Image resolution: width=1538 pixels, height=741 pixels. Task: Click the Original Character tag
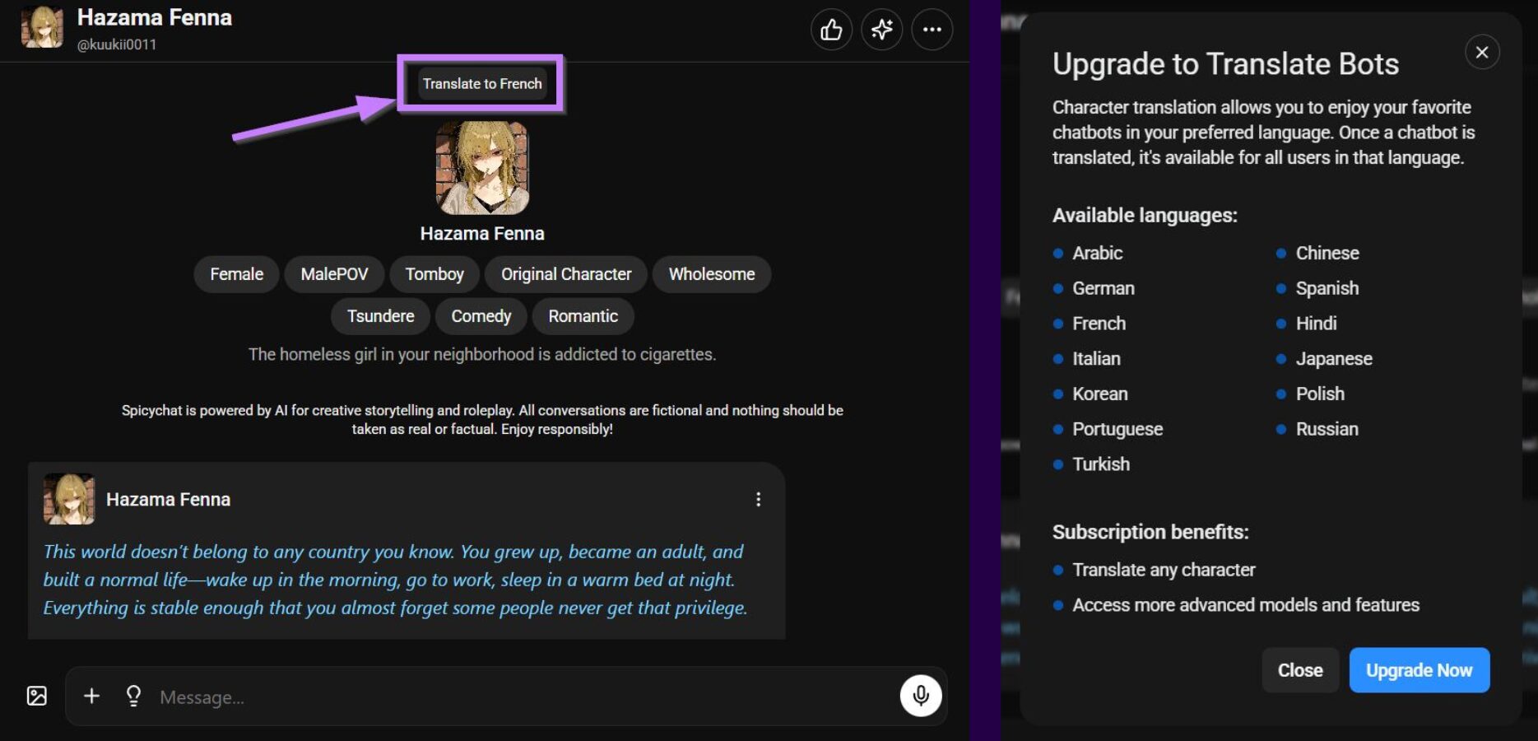tap(566, 274)
